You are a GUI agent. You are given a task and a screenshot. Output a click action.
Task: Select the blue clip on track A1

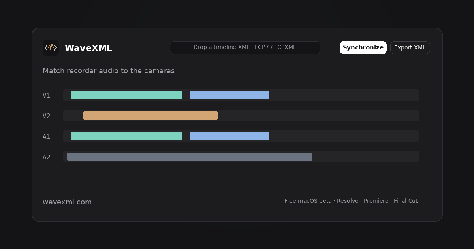click(229, 136)
